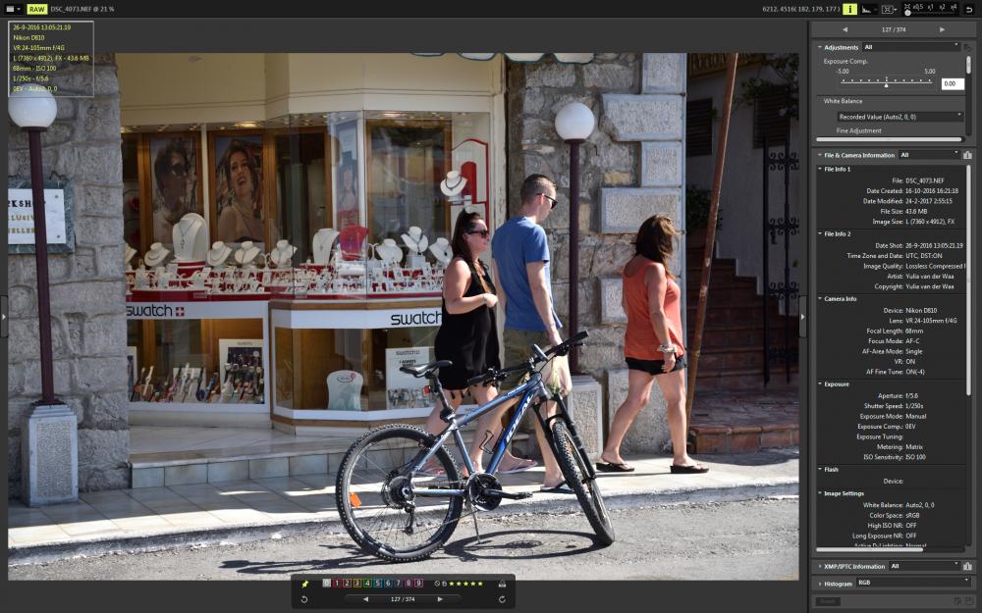This screenshot has width=982, height=613.
Task: Set the rating to five stars
Action: pos(480,584)
